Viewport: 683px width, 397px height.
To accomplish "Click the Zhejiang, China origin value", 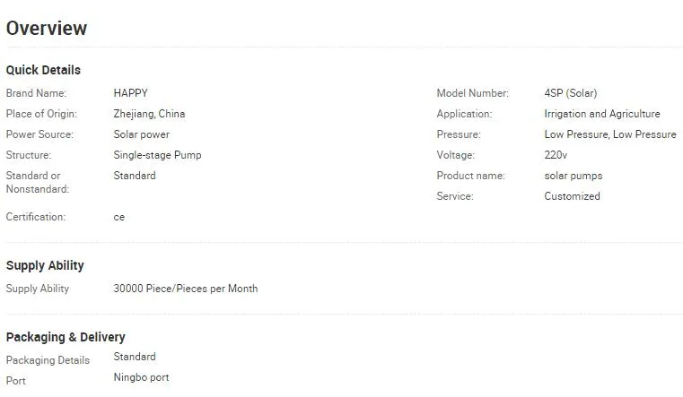I will click(x=149, y=114).
